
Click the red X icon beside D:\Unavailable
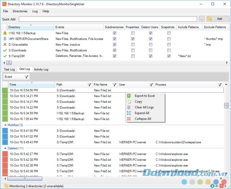tap(5, 44)
